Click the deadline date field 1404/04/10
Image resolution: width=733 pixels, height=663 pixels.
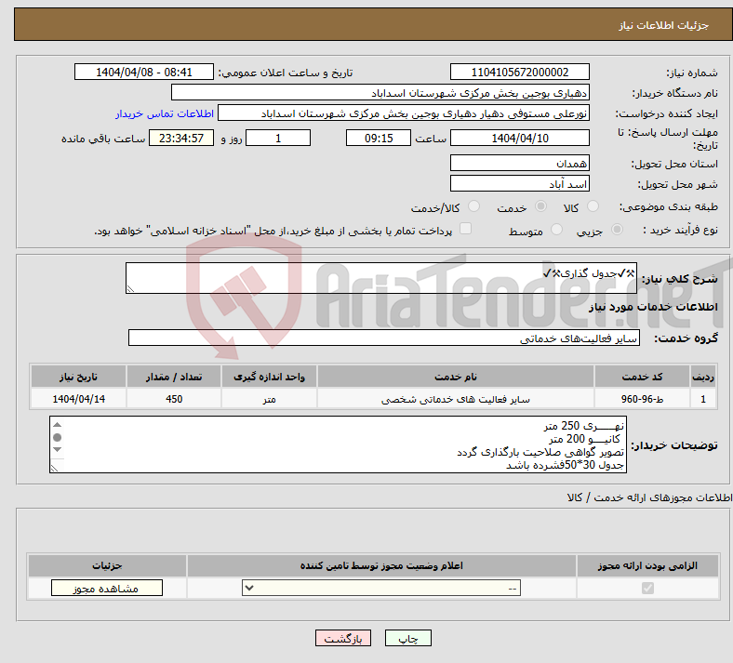pyautogui.click(x=519, y=138)
